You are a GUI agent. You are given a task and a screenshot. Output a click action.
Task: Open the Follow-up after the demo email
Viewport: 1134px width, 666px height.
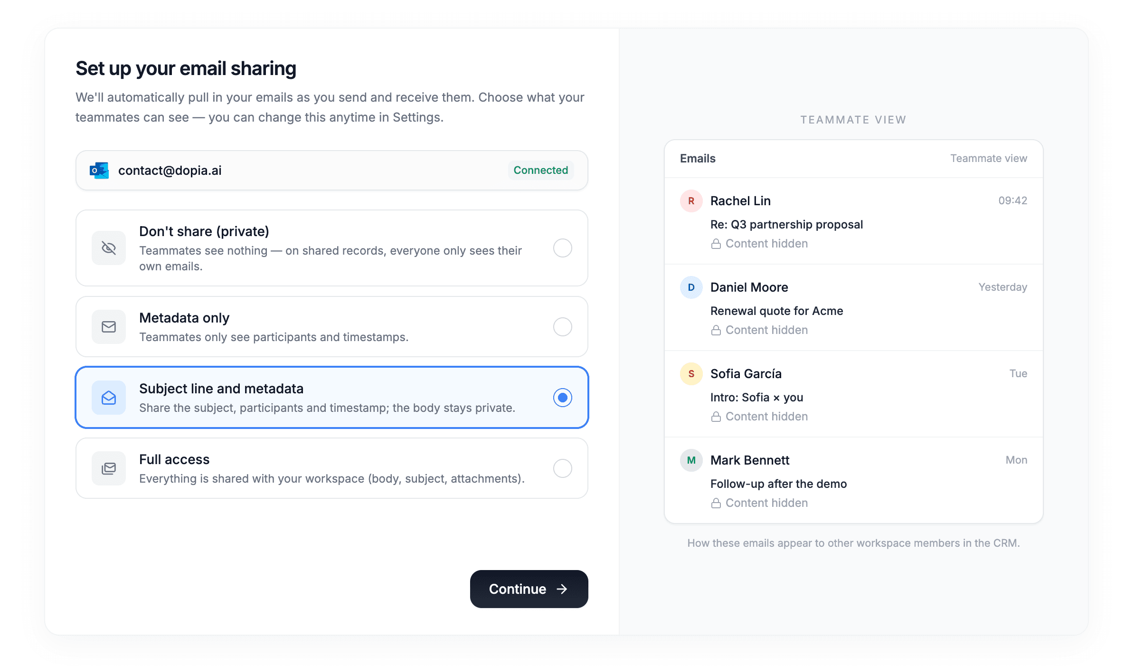[x=854, y=480]
